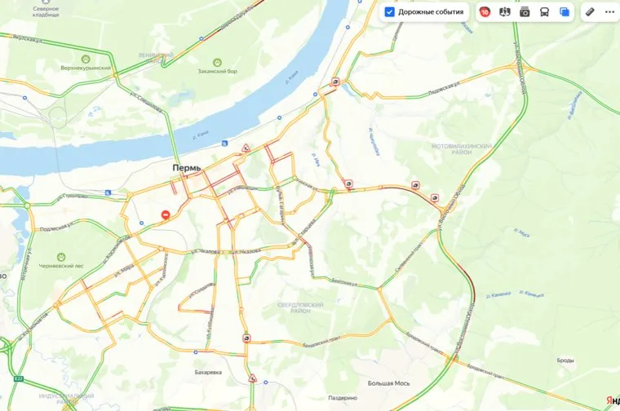620x411 pixels.
Task: Click the Верхнекурьинский park paw icon
Action: (86, 60)
